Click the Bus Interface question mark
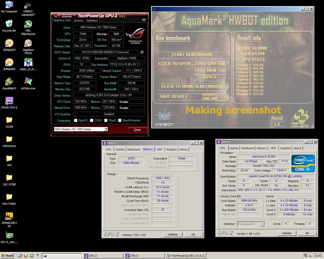This screenshot has height=259, width=324. coord(144,64)
